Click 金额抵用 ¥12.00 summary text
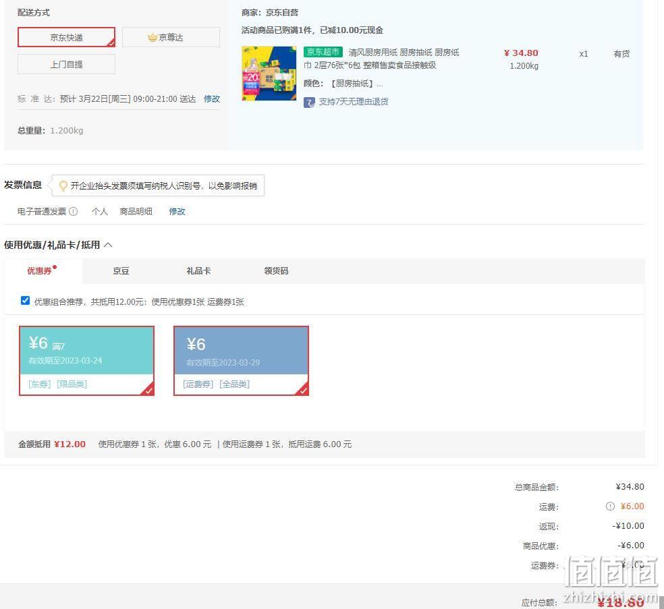This screenshot has height=609, width=664. 52,444
